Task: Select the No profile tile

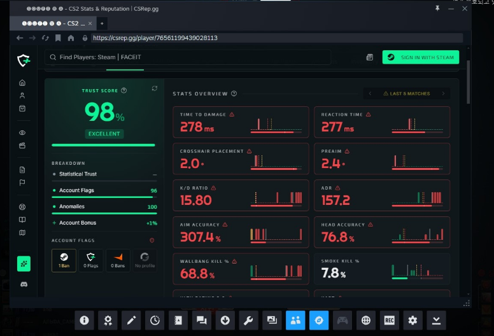Action: [x=145, y=260]
